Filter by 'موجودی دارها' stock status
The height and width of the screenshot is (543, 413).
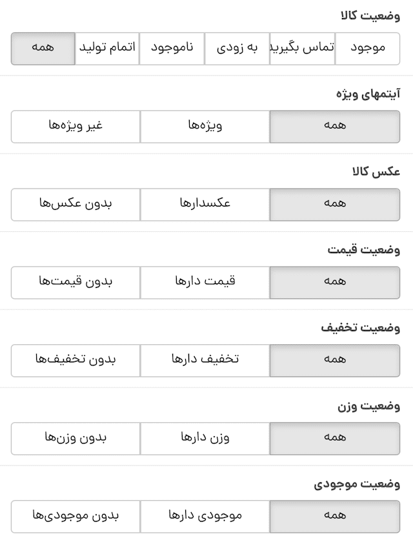pyautogui.click(x=205, y=517)
